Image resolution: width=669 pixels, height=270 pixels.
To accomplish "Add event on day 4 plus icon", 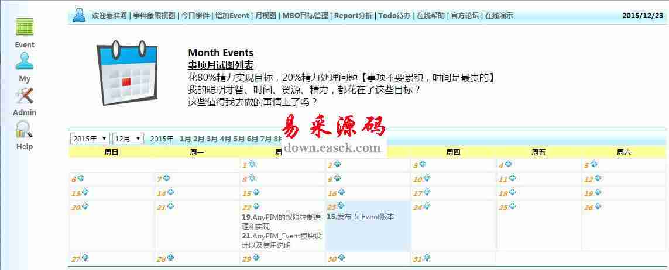I will coord(507,164).
